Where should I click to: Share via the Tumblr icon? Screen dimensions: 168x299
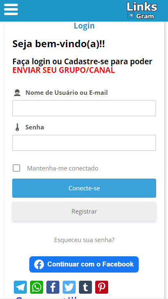pyautogui.click(x=85, y=287)
